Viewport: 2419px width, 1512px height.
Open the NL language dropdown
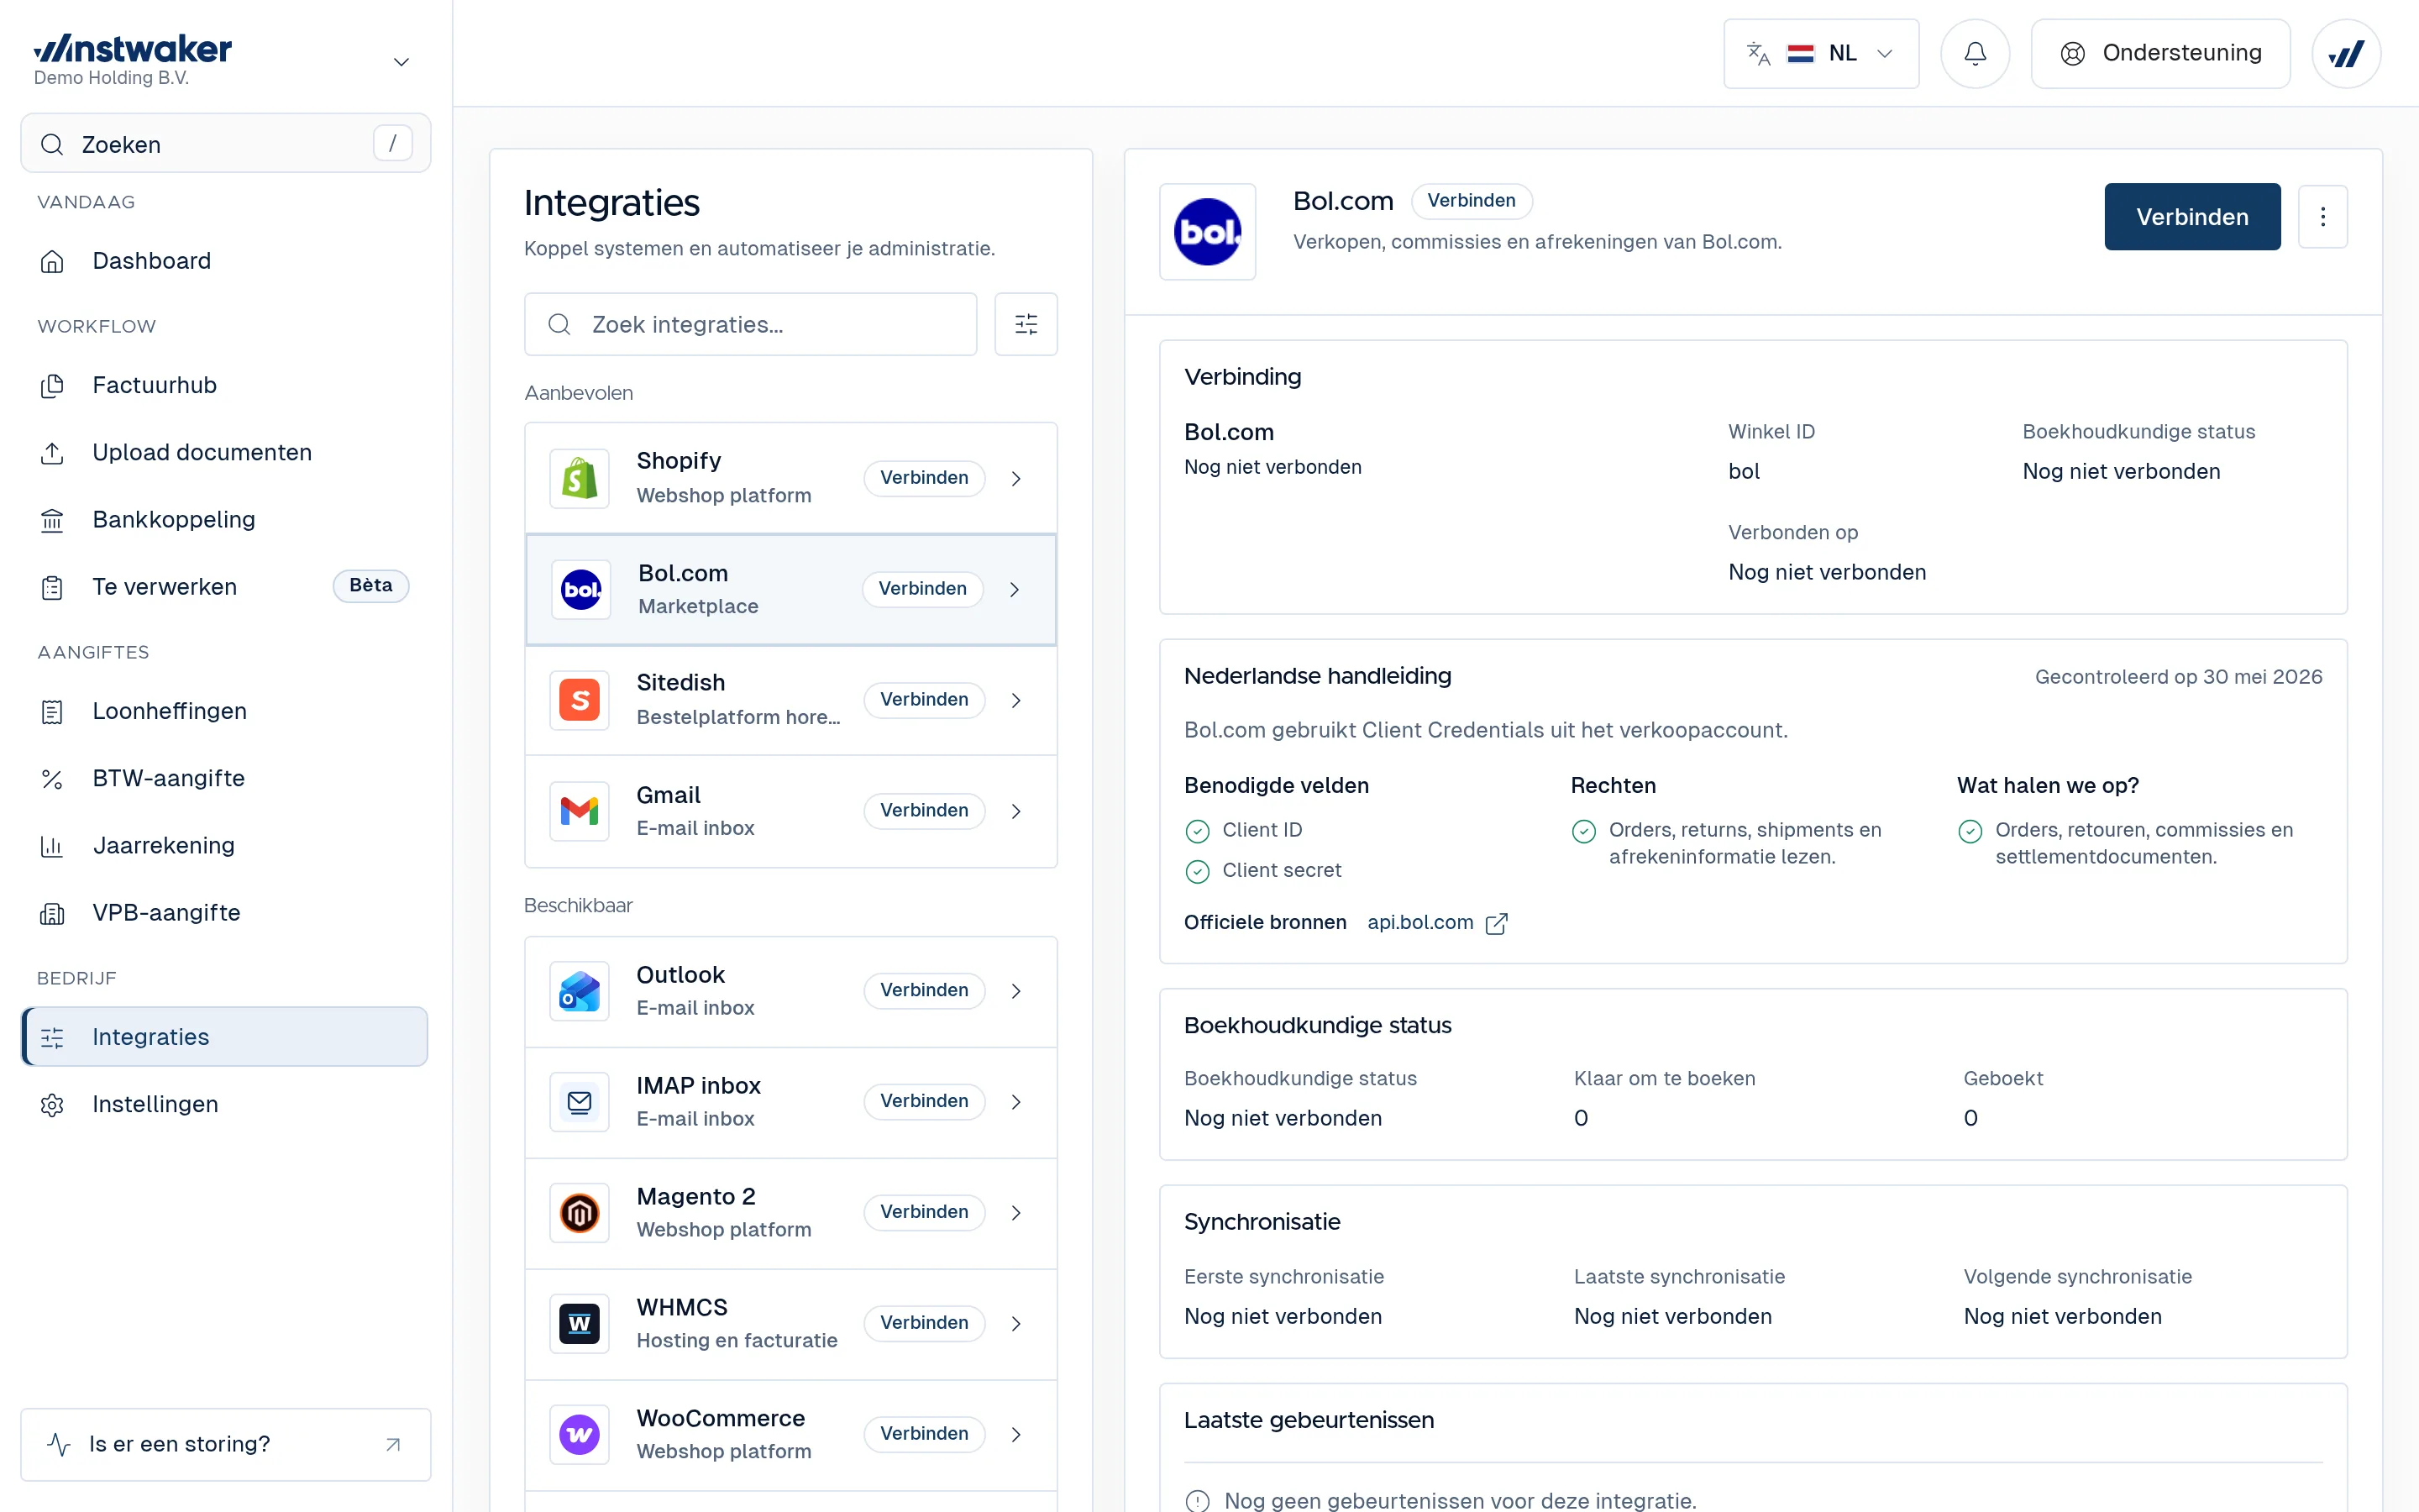1821,53
